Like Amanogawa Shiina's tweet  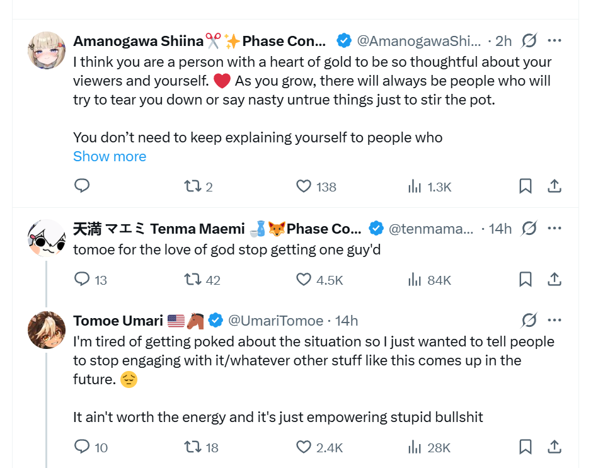click(304, 186)
